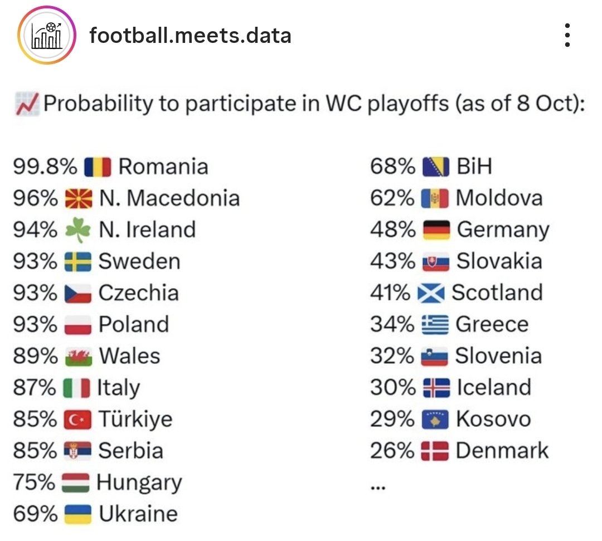The width and height of the screenshot is (602, 541).
Task: Click the Germany flag icon
Action: point(436,230)
